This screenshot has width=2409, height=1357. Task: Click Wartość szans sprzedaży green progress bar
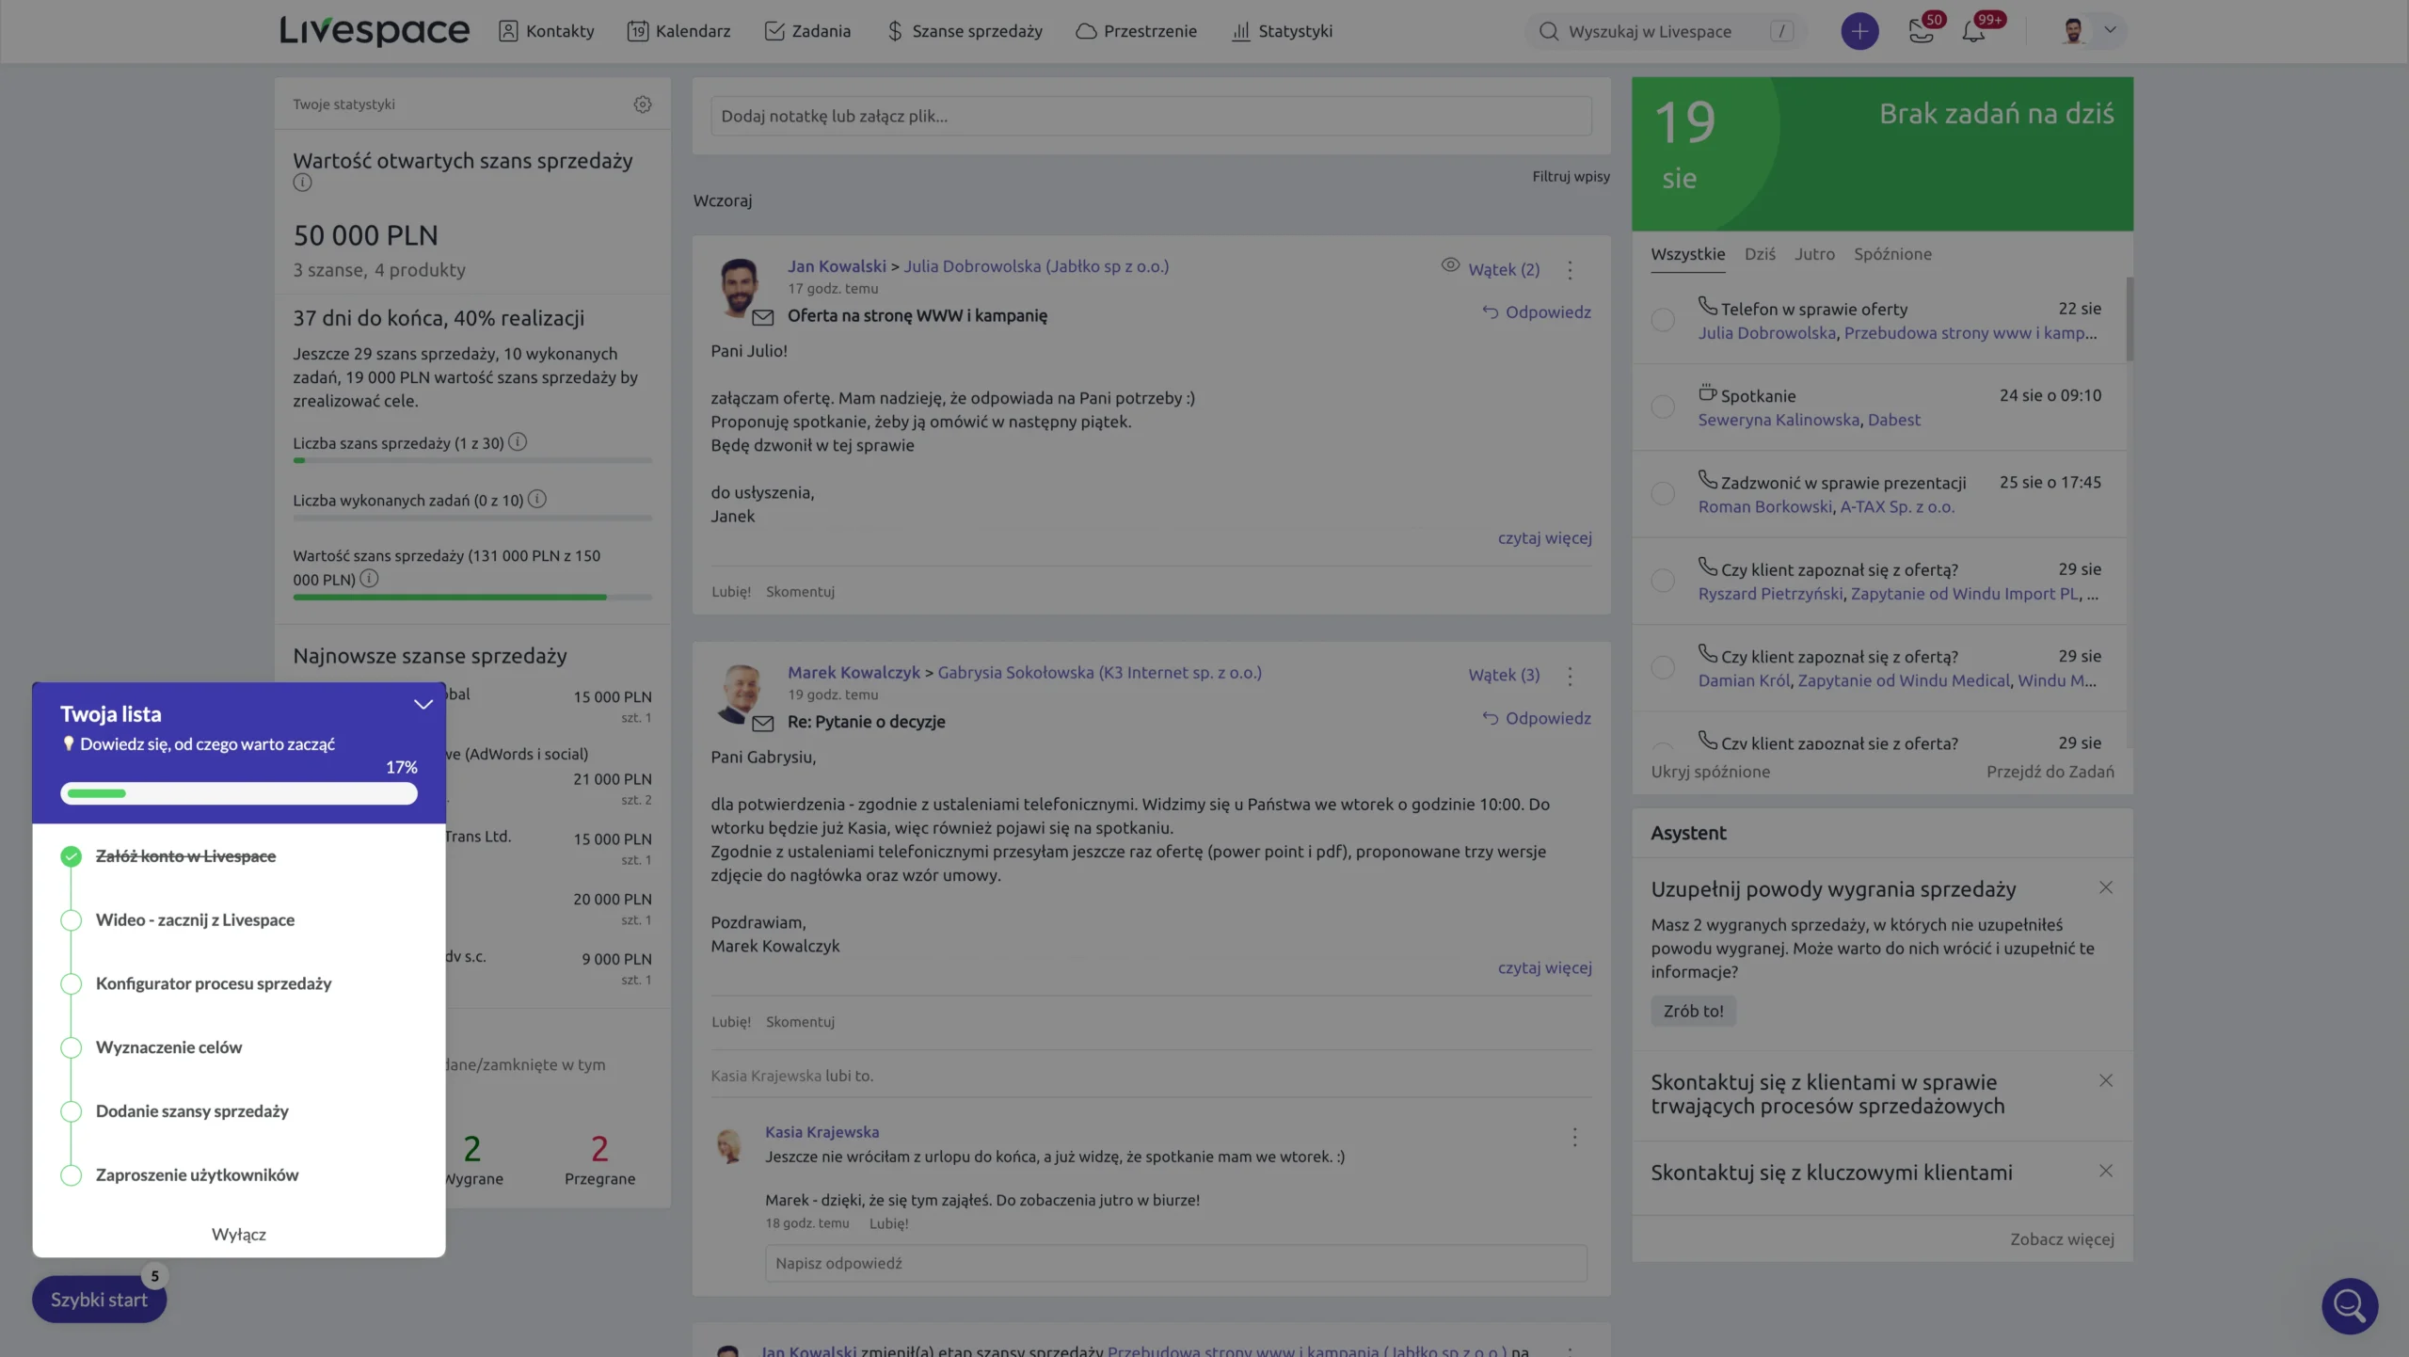pyautogui.click(x=472, y=598)
